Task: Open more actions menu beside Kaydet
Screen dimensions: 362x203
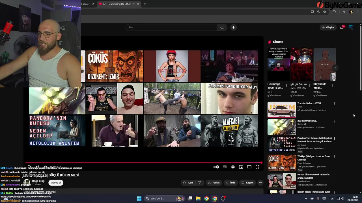Action: coord(260,183)
